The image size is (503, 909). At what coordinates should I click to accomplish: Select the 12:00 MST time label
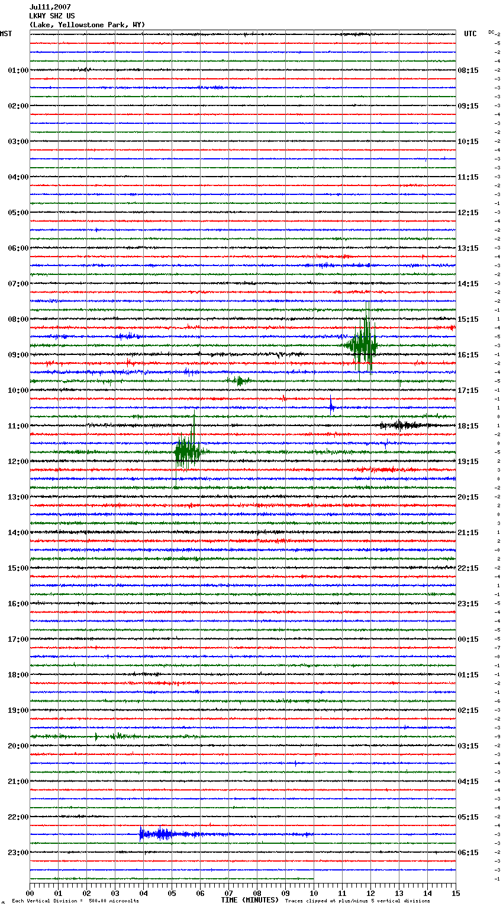(x=18, y=462)
